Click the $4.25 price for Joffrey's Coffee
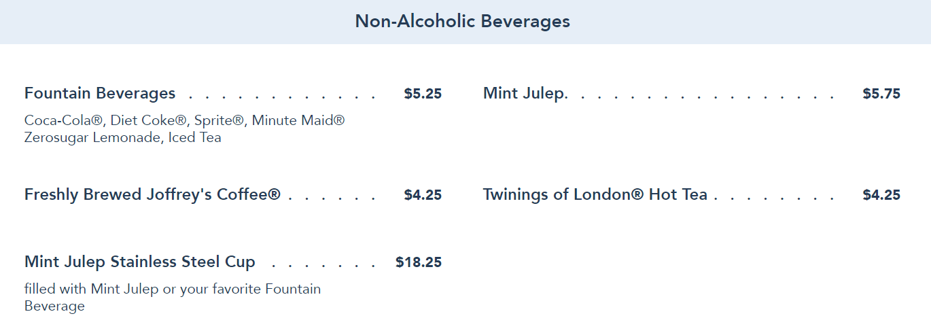 pos(423,196)
